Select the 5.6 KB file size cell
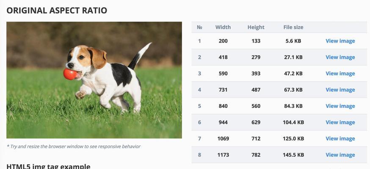370x169 pixels. coord(293,41)
